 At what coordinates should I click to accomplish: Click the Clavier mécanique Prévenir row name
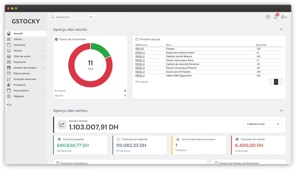click(181, 68)
